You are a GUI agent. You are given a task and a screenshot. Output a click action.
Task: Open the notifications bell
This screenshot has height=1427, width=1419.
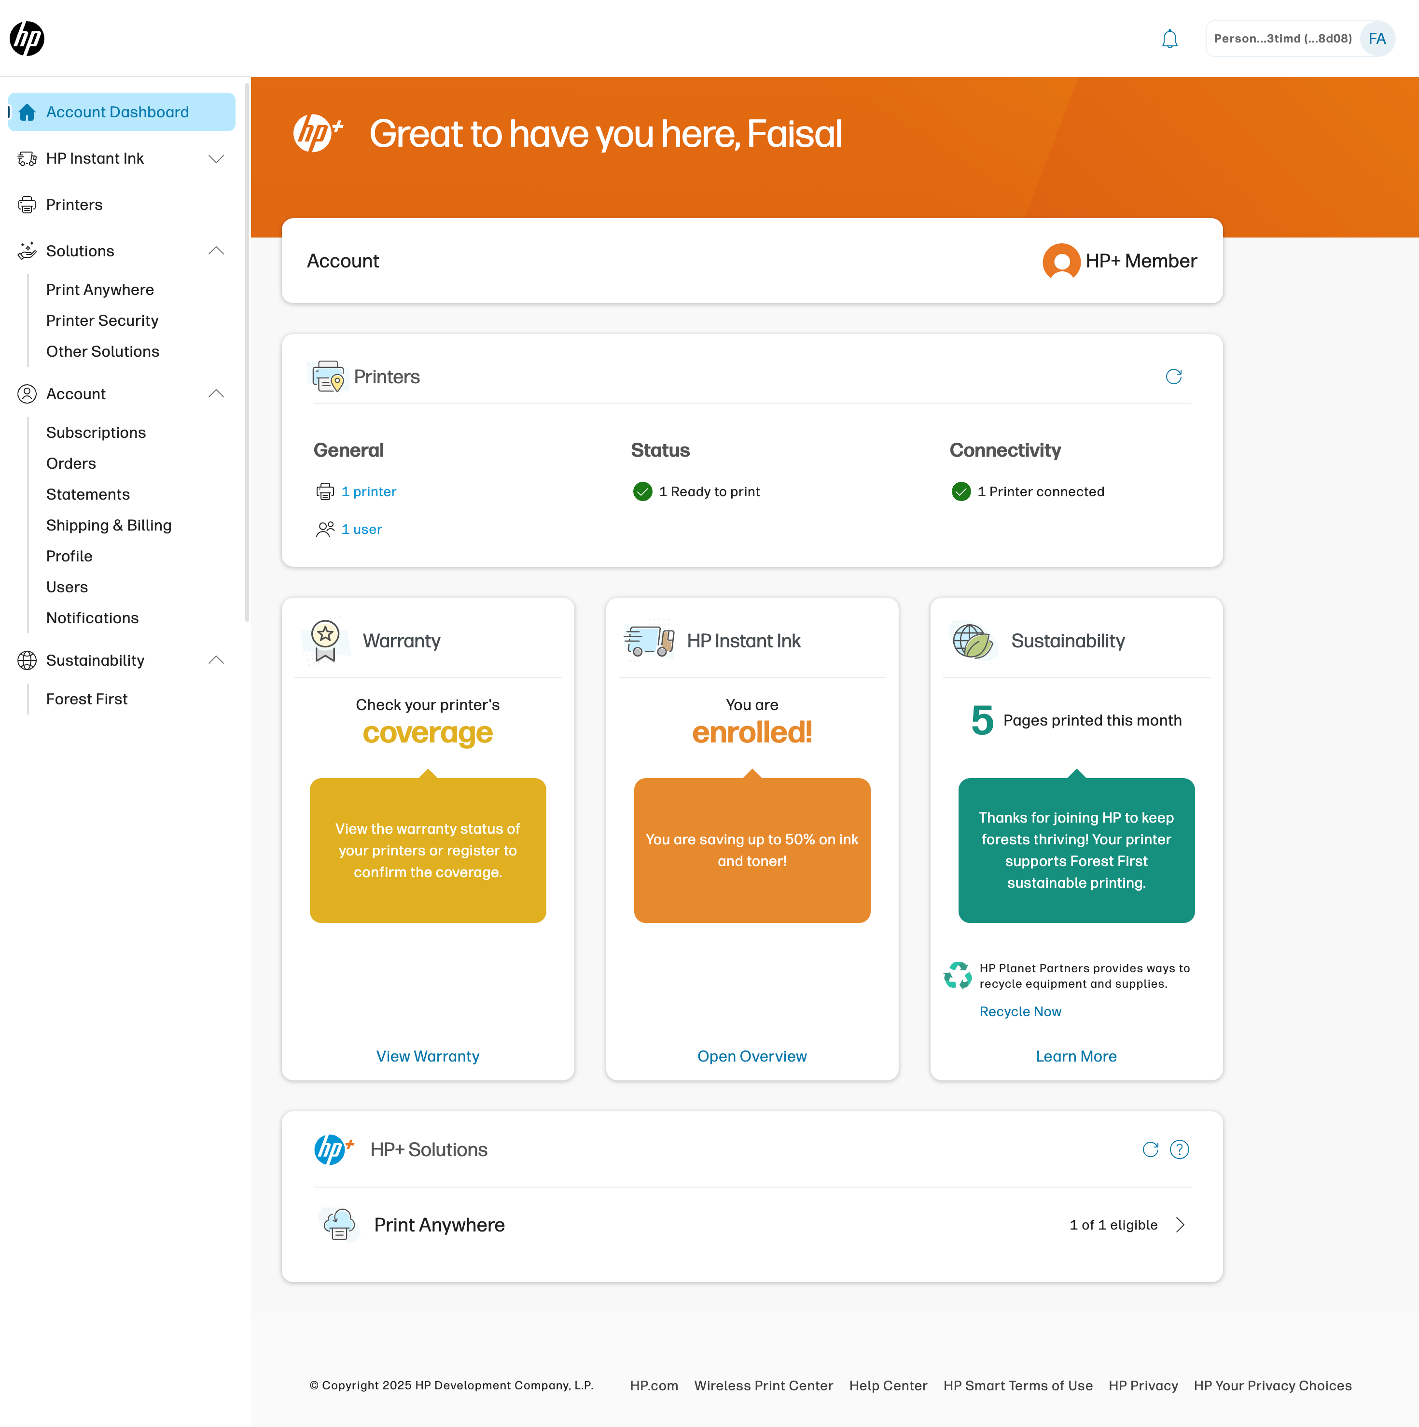coord(1169,39)
